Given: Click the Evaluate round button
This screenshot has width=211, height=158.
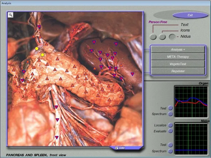Looking at the screenshot, I should [x=171, y=131].
